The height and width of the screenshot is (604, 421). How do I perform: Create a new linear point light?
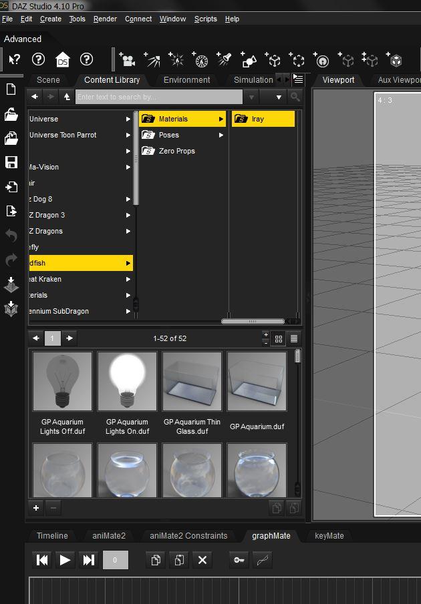point(200,59)
